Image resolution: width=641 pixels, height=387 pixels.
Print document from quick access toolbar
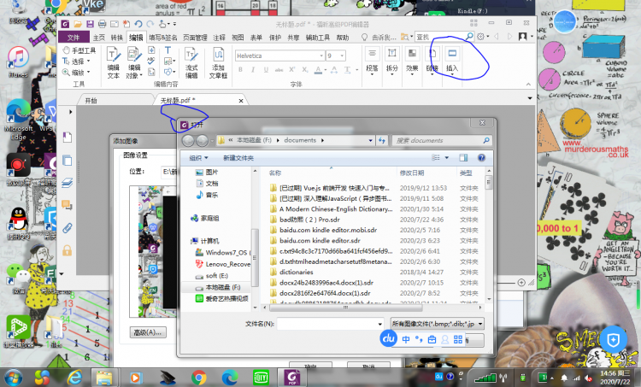pyautogui.click(x=103, y=24)
